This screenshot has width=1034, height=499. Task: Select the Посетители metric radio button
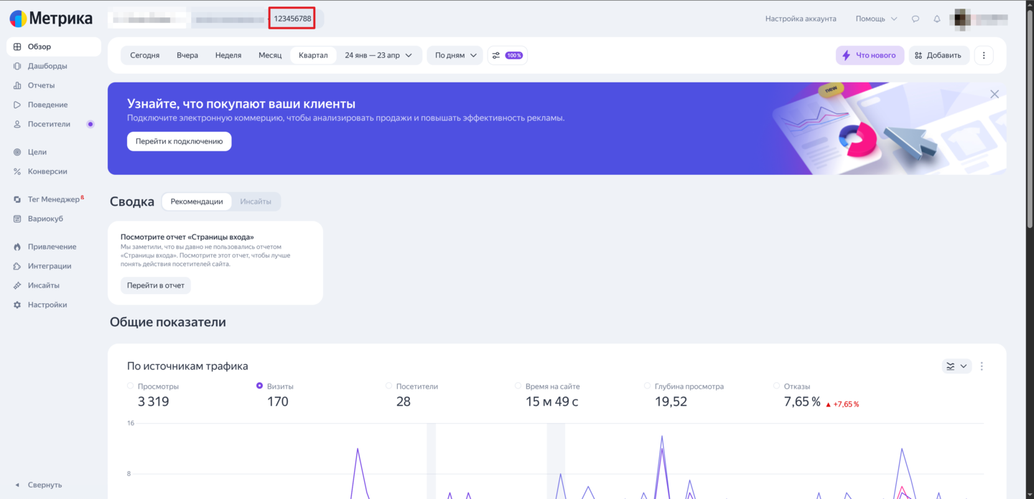click(389, 386)
